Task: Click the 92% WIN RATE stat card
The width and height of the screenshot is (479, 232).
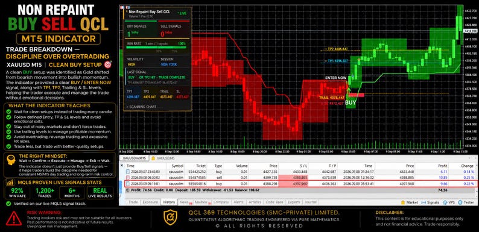Action: pyautogui.click(x=18, y=193)
